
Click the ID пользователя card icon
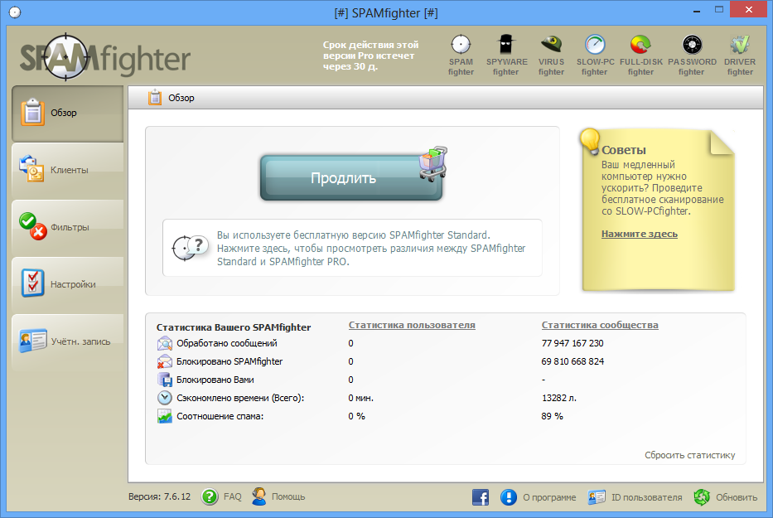click(x=597, y=496)
